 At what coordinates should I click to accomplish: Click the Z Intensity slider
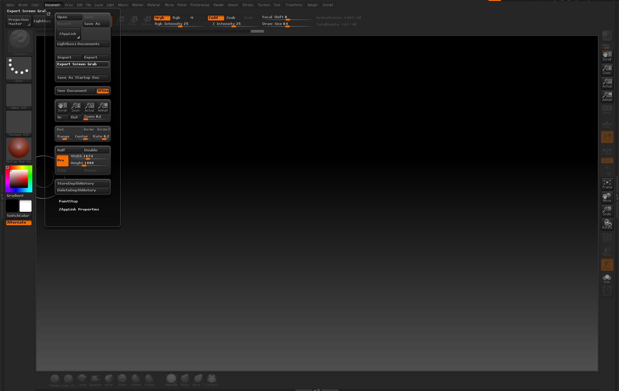pyautogui.click(x=233, y=24)
